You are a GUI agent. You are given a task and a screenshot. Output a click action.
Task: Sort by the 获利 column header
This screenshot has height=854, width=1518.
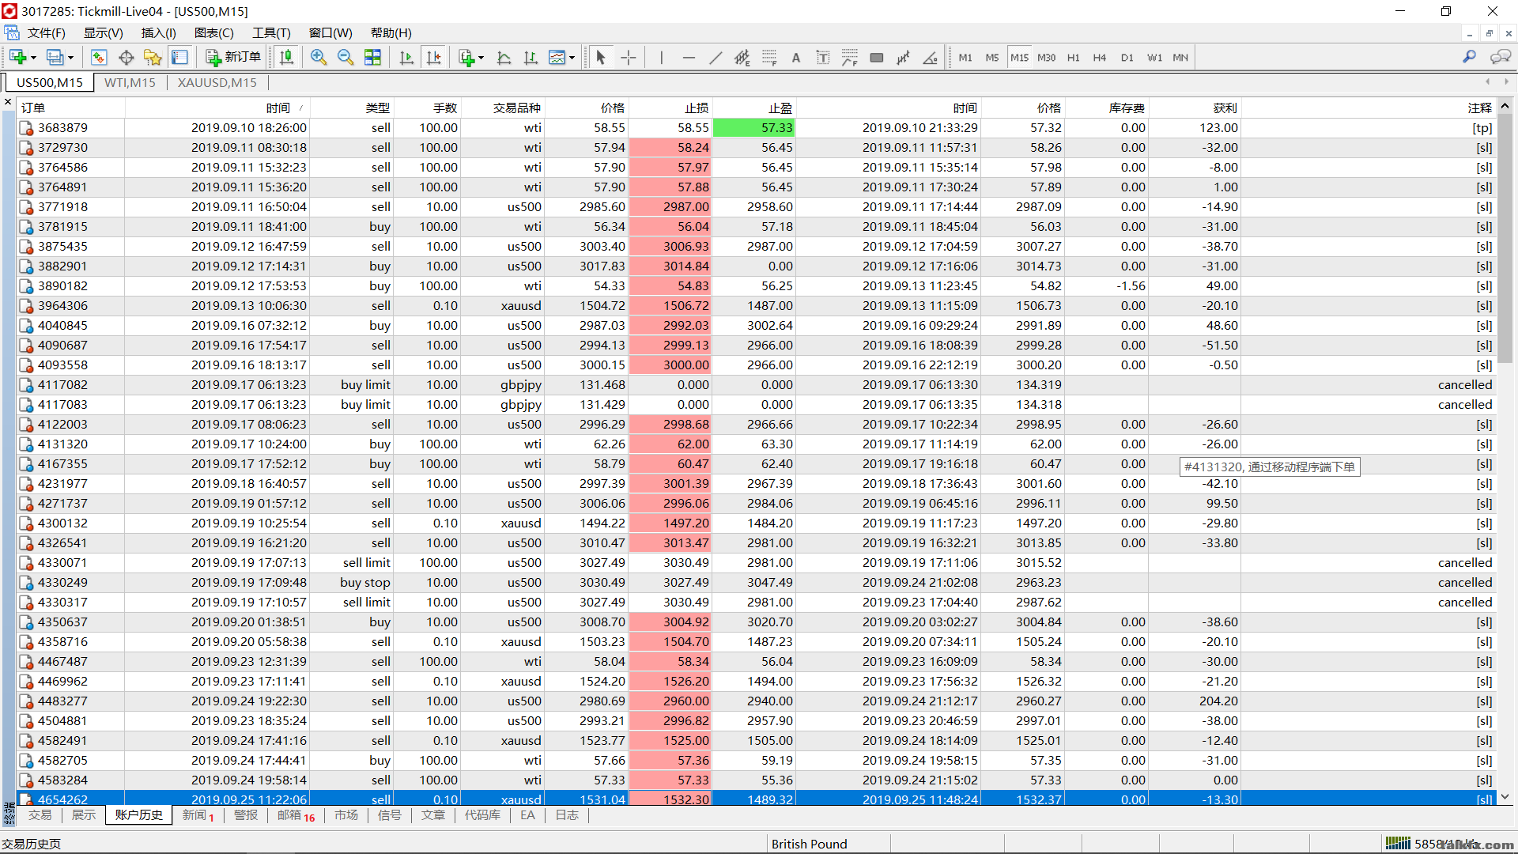click(1194, 108)
